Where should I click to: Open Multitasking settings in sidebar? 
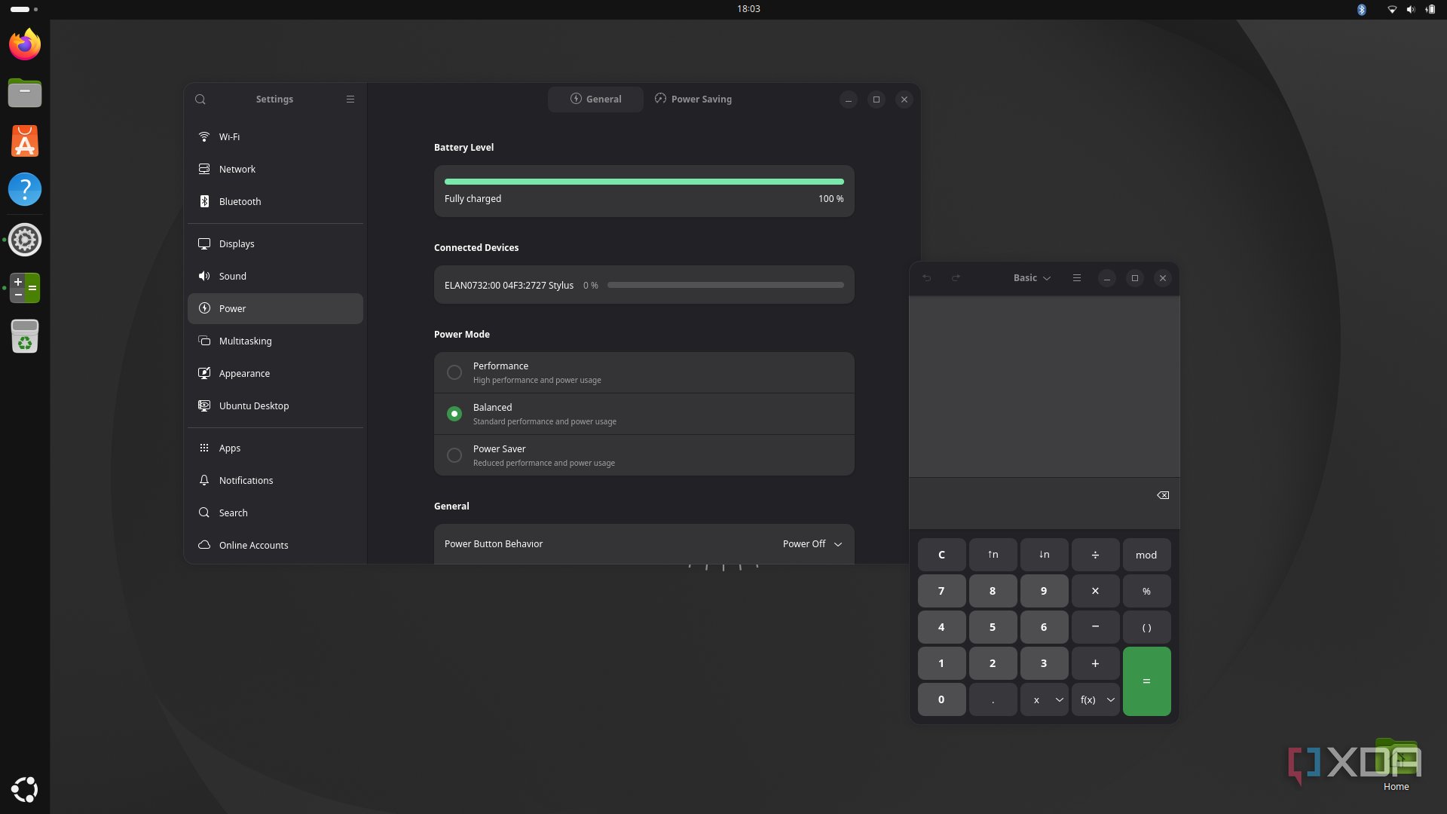275,341
